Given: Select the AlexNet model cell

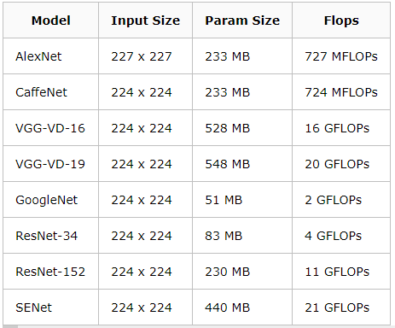Looking at the screenshot, I should [x=51, y=56].
